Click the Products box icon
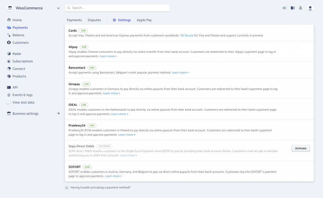 [x=9, y=76]
